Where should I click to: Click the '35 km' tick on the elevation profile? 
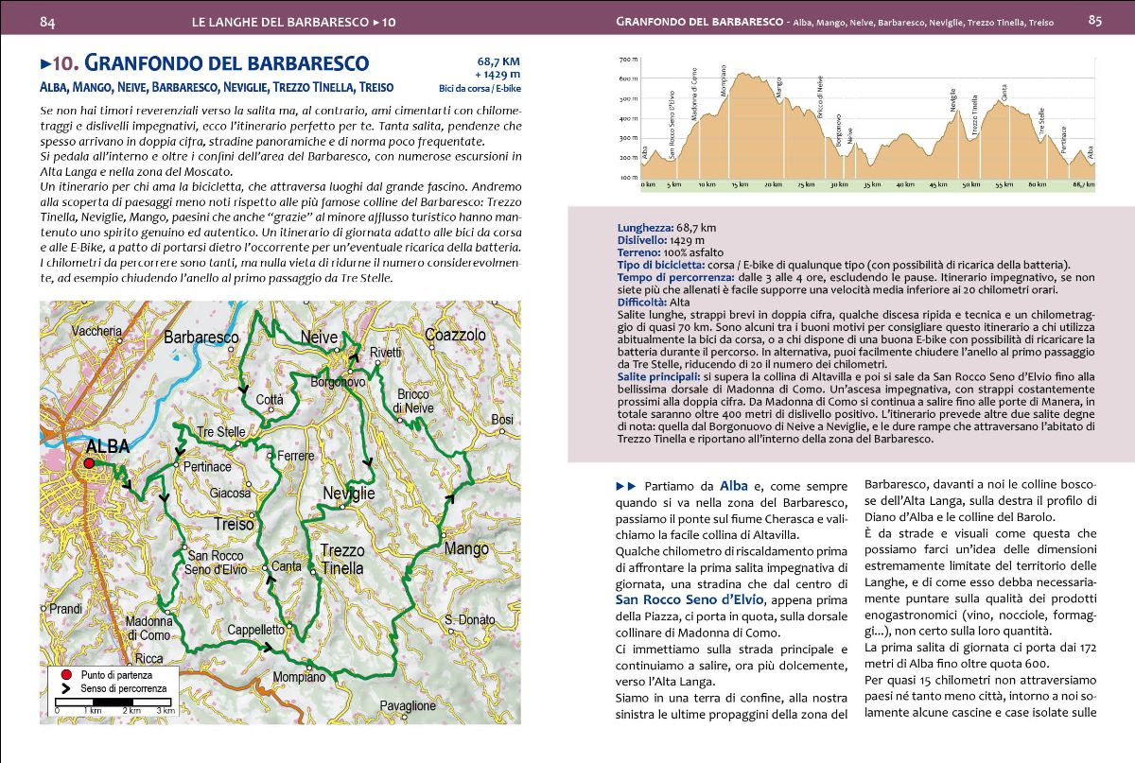(x=871, y=185)
